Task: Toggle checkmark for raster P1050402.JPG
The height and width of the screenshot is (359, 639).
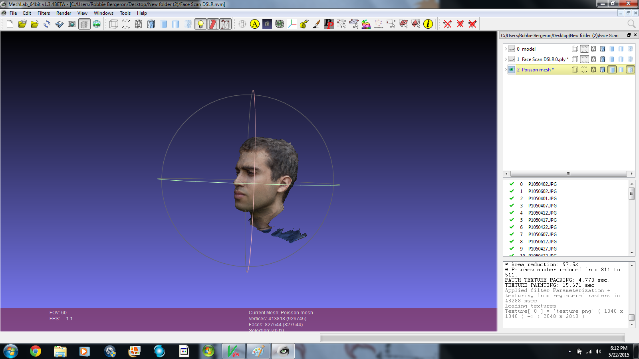Action: tap(512, 184)
